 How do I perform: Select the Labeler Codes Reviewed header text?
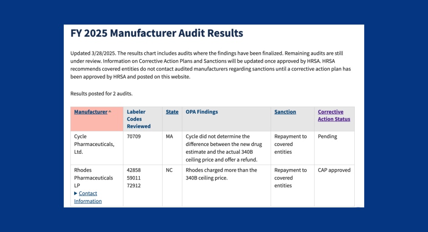tap(139, 119)
